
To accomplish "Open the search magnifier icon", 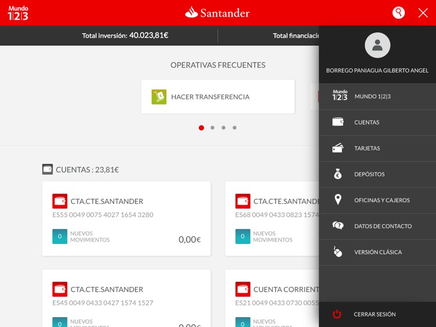I will [x=398, y=13].
